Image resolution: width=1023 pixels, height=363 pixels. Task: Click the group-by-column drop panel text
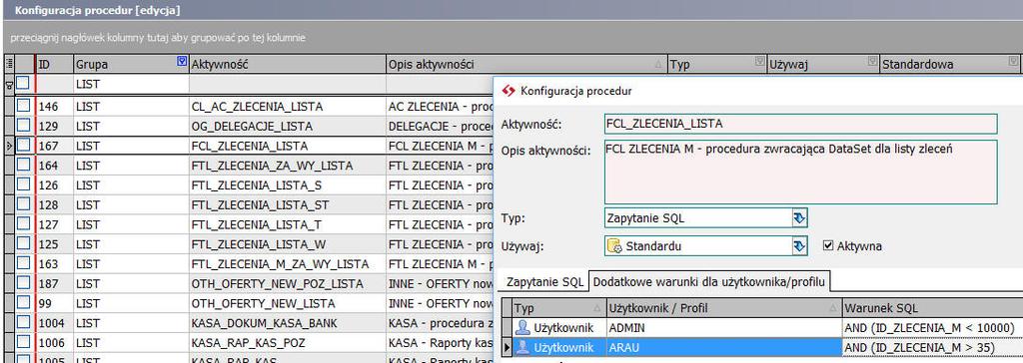(x=158, y=38)
